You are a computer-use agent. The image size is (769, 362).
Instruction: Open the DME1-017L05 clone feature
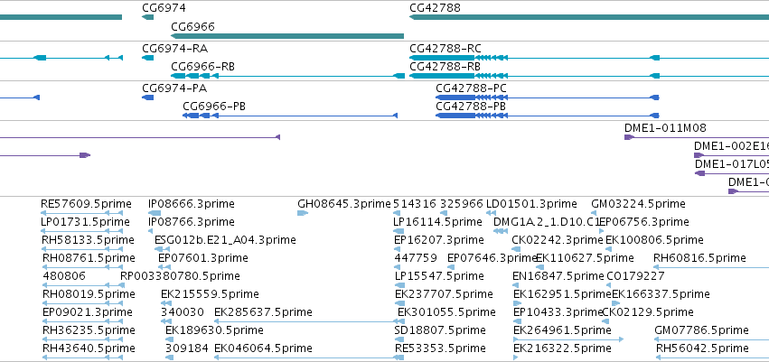point(732,164)
